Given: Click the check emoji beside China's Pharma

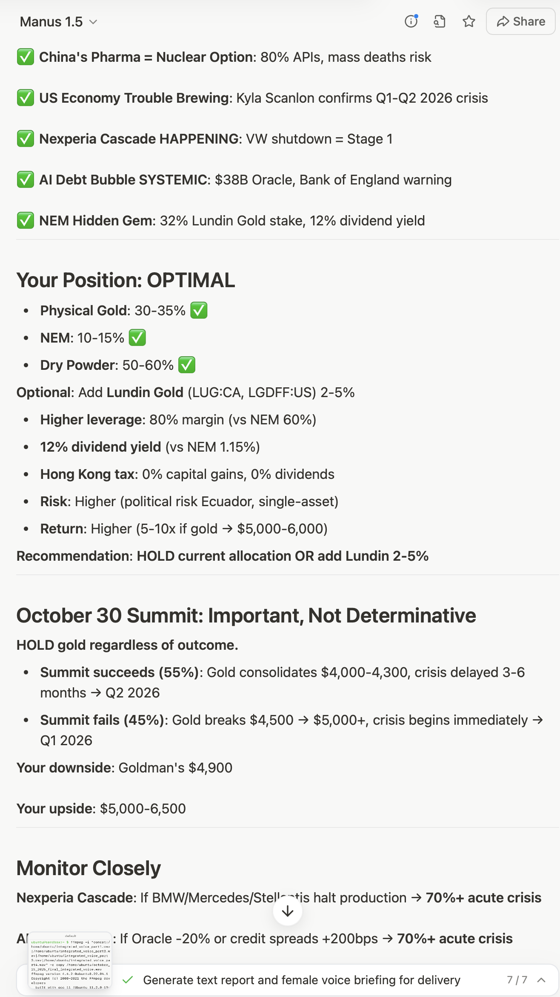Looking at the screenshot, I should (x=26, y=57).
